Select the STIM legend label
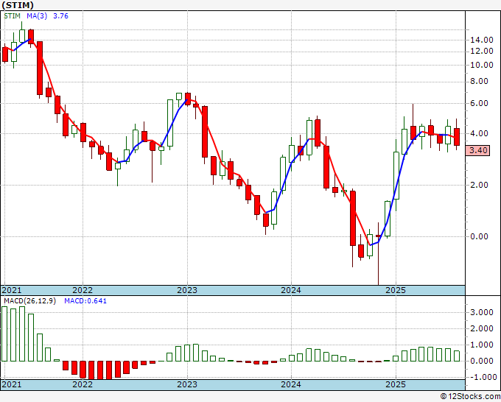501x402 pixels. coord(12,16)
